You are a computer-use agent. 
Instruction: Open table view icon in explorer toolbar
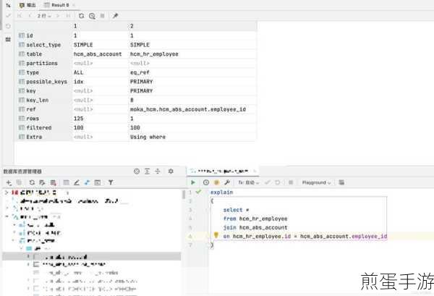point(66,182)
